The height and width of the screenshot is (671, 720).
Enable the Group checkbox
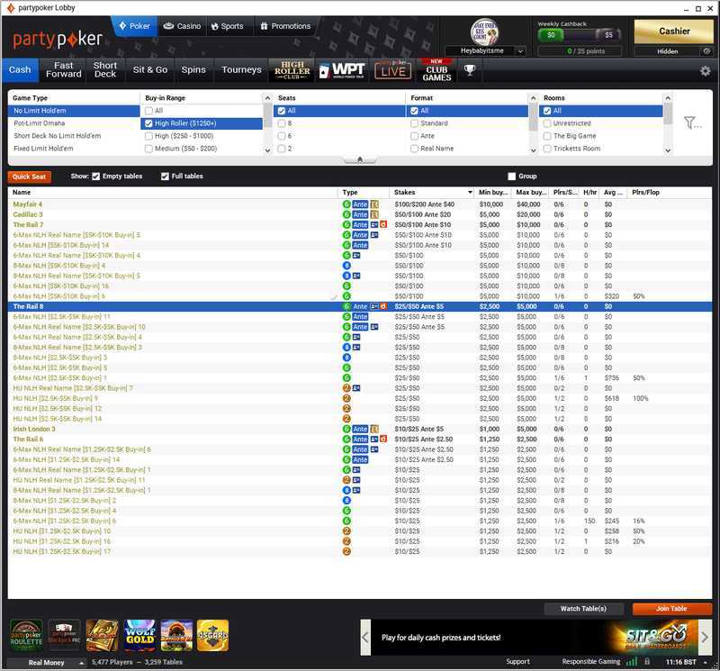coord(512,177)
